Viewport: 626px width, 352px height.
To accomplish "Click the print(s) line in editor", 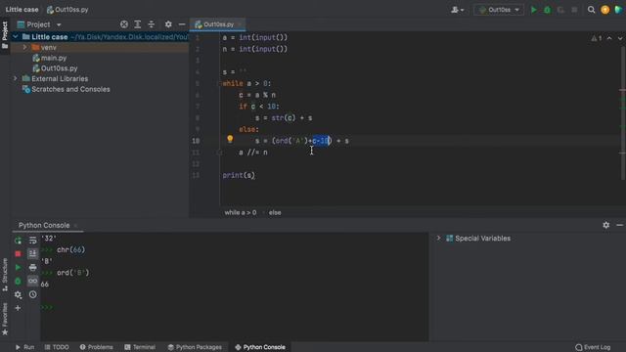I will point(239,175).
